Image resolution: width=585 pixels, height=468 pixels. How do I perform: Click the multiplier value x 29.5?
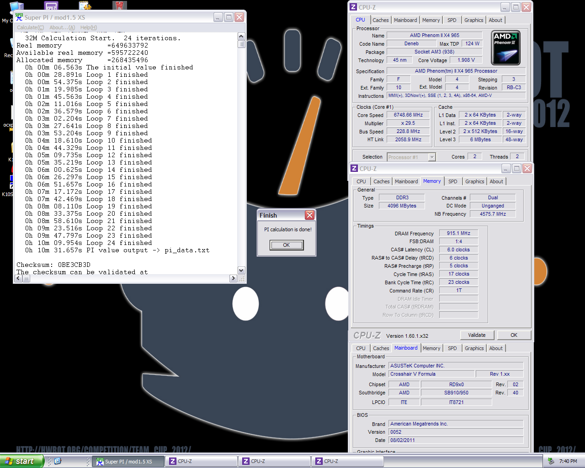[x=409, y=123]
